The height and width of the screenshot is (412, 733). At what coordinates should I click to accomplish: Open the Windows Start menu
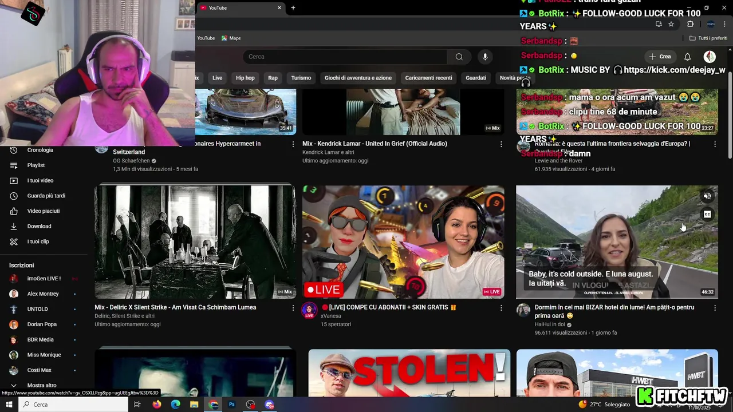pos(9,405)
